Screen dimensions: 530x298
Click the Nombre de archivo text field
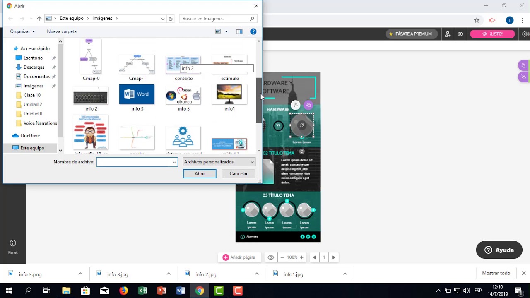(134, 162)
